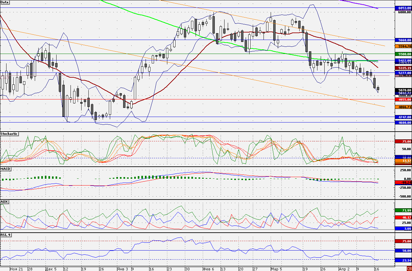Click the green 71.99 ADX value label
412x271 pixels.
[x=403, y=210]
